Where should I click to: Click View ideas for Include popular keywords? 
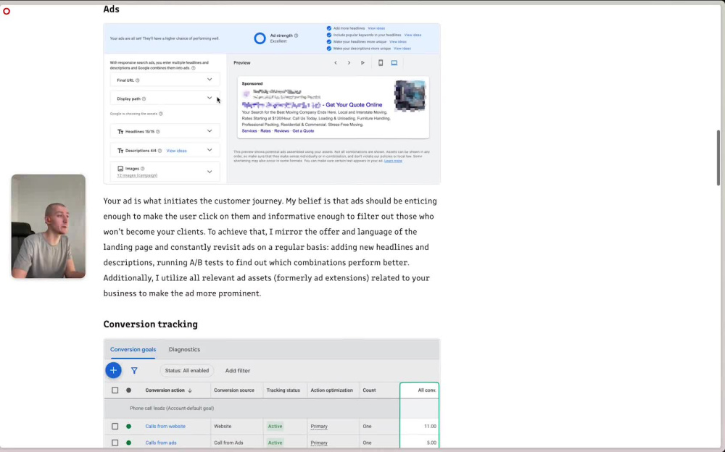[x=413, y=35]
